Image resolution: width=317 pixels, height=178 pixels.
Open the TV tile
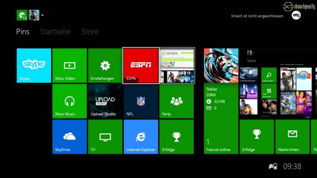pyautogui.click(x=105, y=137)
